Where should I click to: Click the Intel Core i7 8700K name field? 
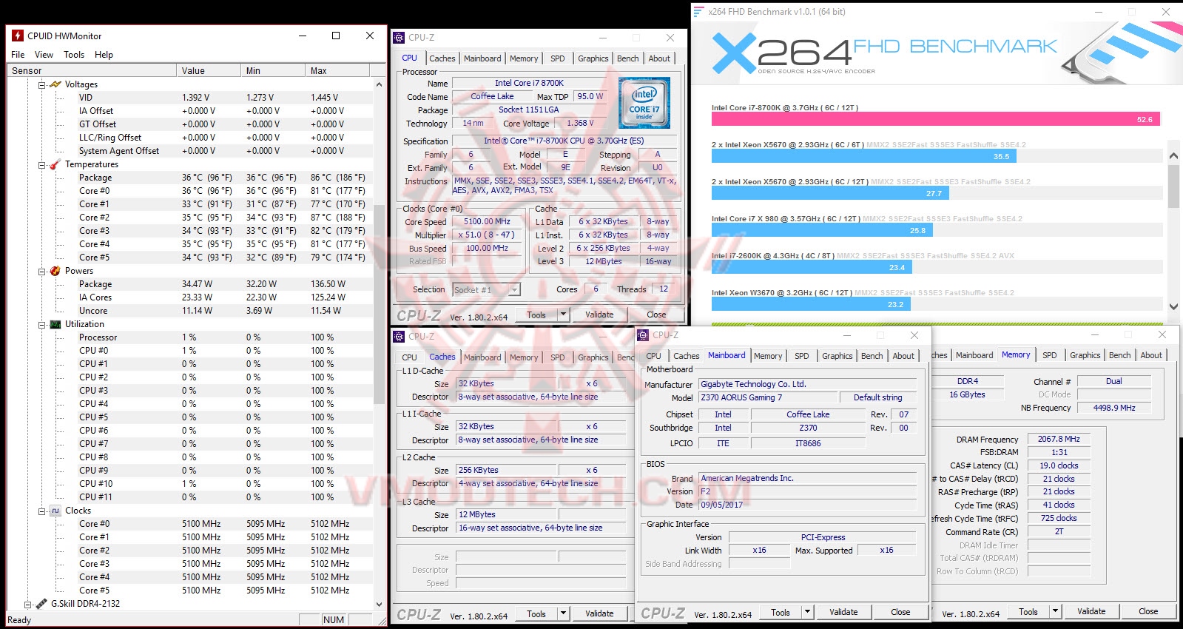pyautogui.click(x=529, y=83)
